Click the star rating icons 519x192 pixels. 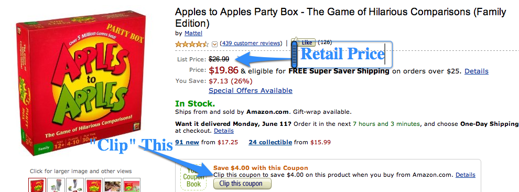pos(192,44)
